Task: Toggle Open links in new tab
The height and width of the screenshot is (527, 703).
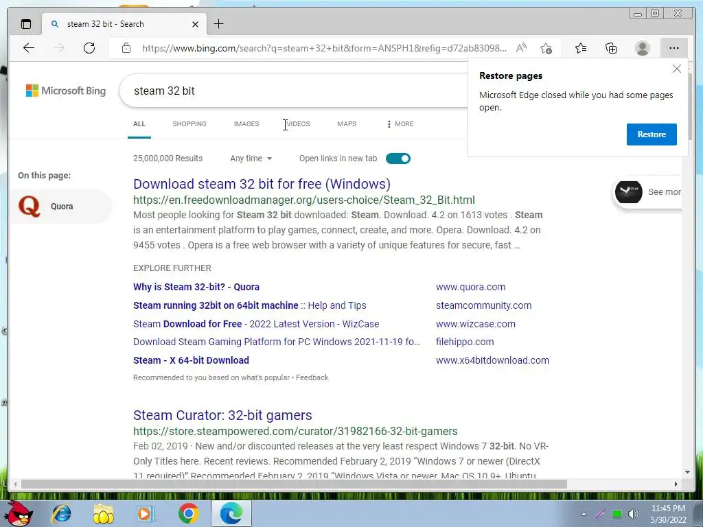Action: click(398, 159)
